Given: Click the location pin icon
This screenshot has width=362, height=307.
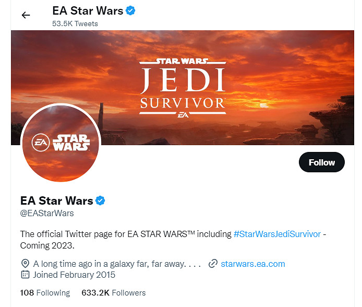Looking at the screenshot, I should tap(25, 264).
